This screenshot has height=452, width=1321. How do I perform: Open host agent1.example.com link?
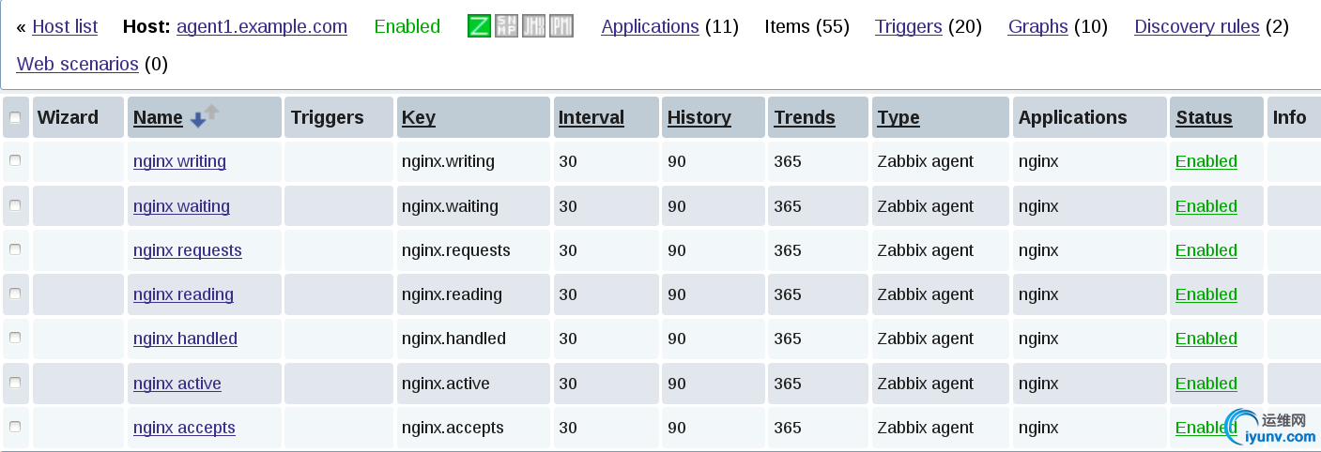pos(262,26)
